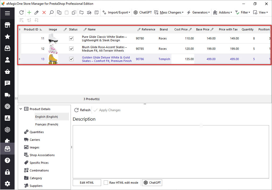Viewport: 272px width, 190px height.
Task: Open the Orders basket icon in sidebar
Action: pos(7,71)
